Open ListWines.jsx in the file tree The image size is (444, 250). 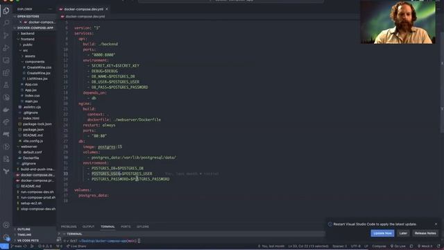[x=37, y=78]
